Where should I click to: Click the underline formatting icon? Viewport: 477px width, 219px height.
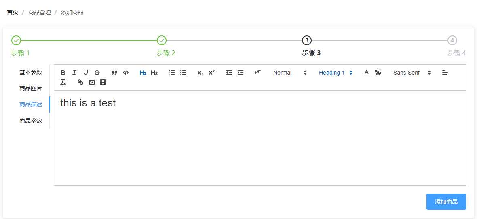tap(86, 73)
